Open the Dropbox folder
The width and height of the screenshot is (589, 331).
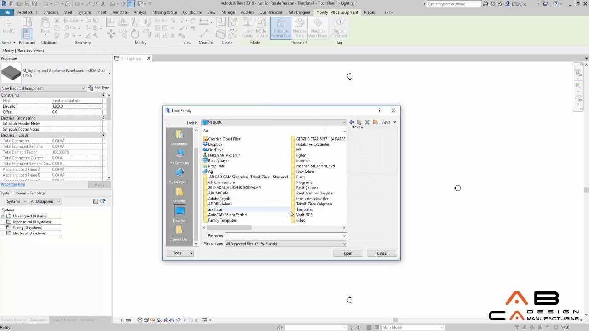click(215, 144)
